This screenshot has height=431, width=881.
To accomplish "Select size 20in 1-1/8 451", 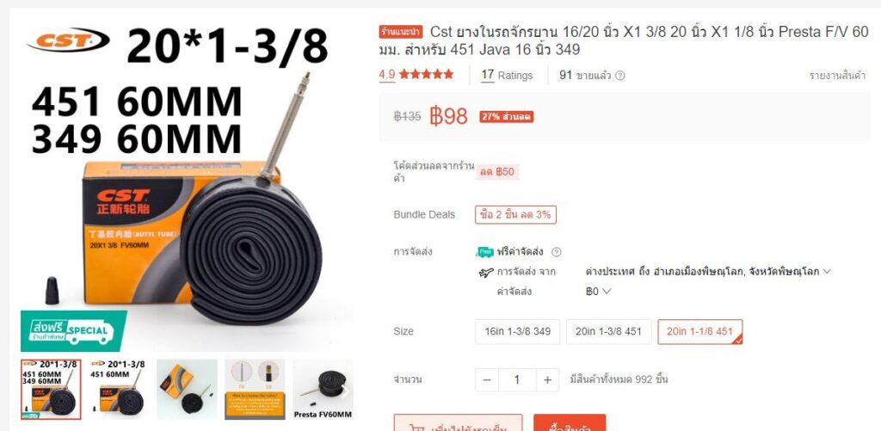I will tap(700, 331).
